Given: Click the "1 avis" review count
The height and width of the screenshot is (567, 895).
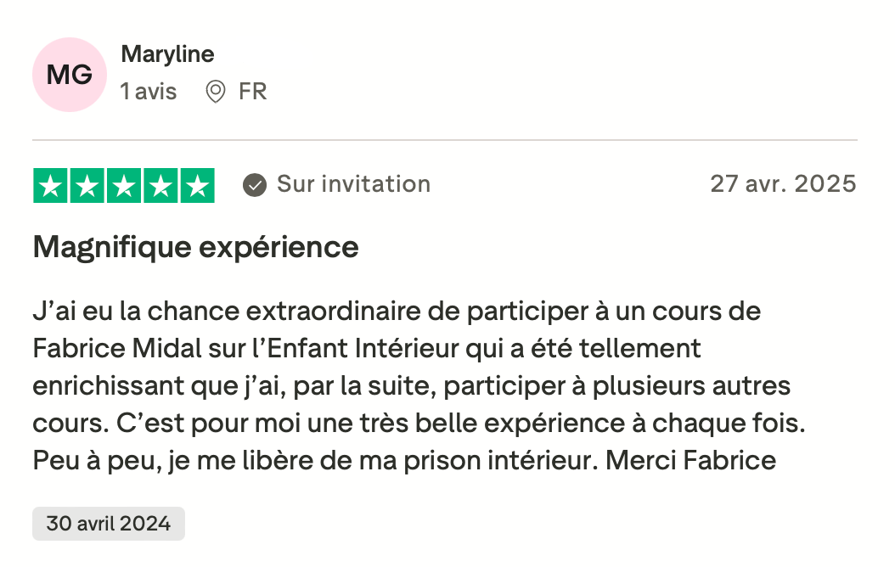Looking at the screenshot, I should pos(149,92).
